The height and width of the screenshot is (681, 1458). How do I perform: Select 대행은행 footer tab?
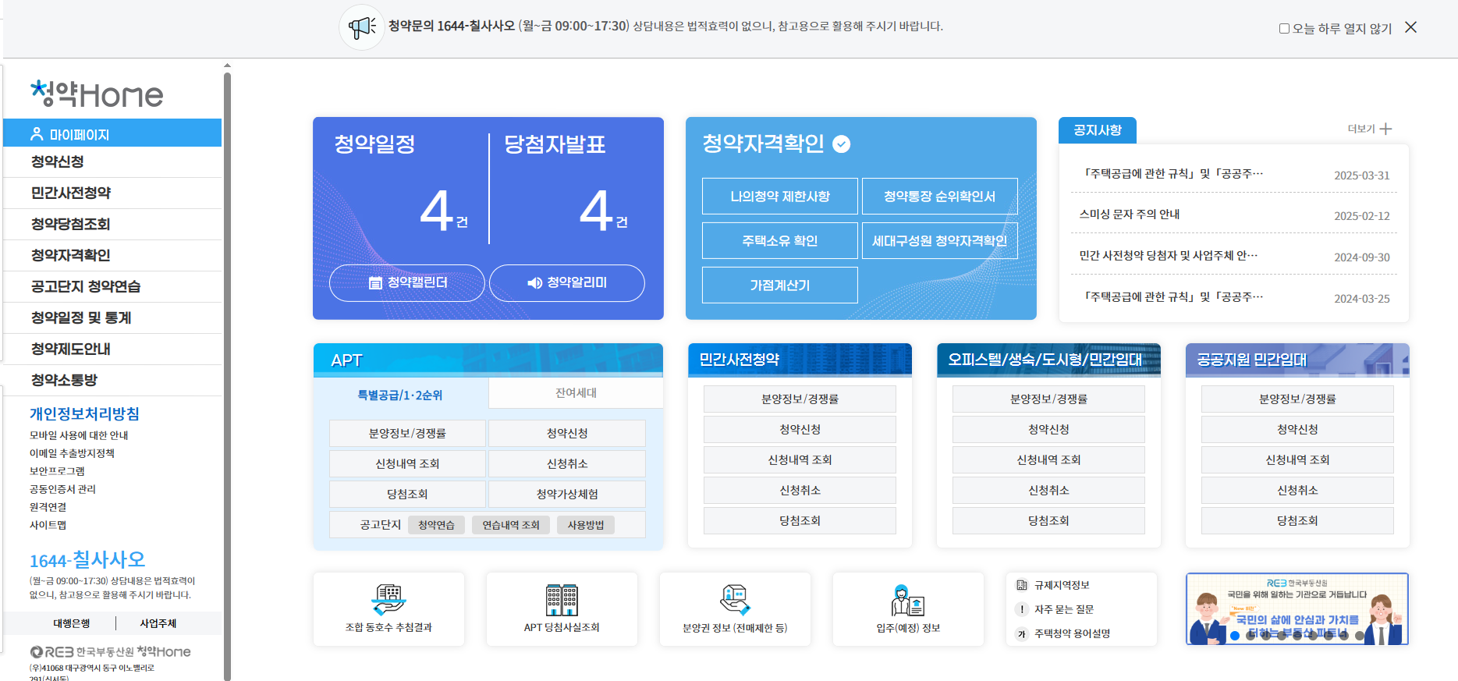click(72, 623)
